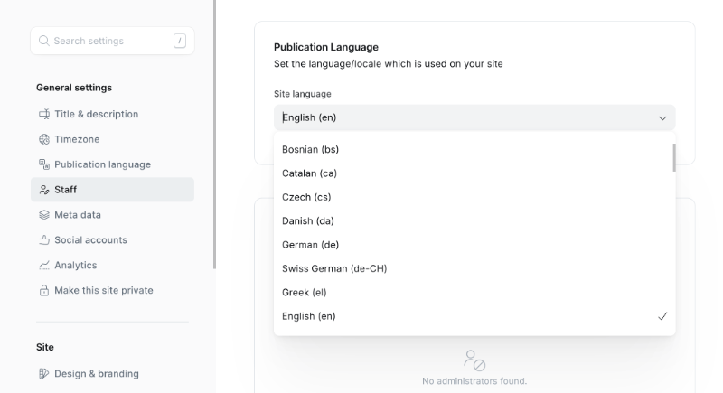Pick Danish (da) in the dropdown list
This screenshot has width=723, height=393.
pyautogui.click(x=474, y=220)
